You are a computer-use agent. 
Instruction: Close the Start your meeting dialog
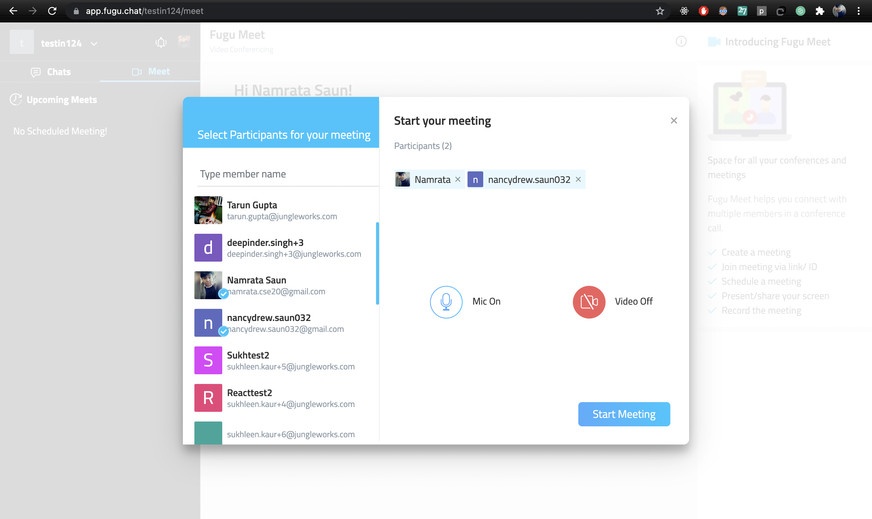674,121
